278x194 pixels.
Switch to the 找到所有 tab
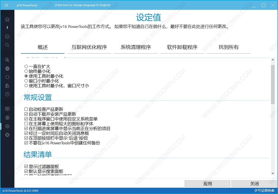(x=228, y=47)
